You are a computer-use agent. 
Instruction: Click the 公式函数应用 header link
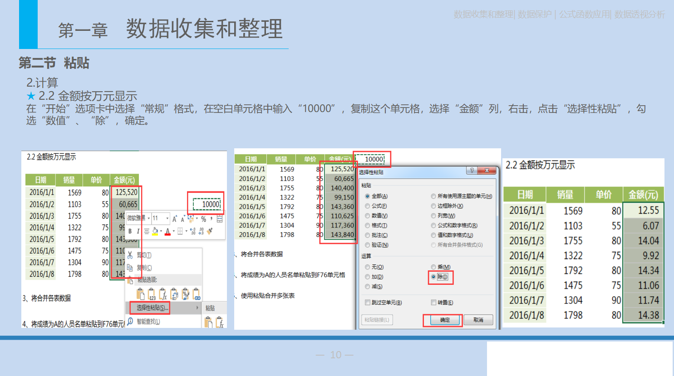click(585, 15)
